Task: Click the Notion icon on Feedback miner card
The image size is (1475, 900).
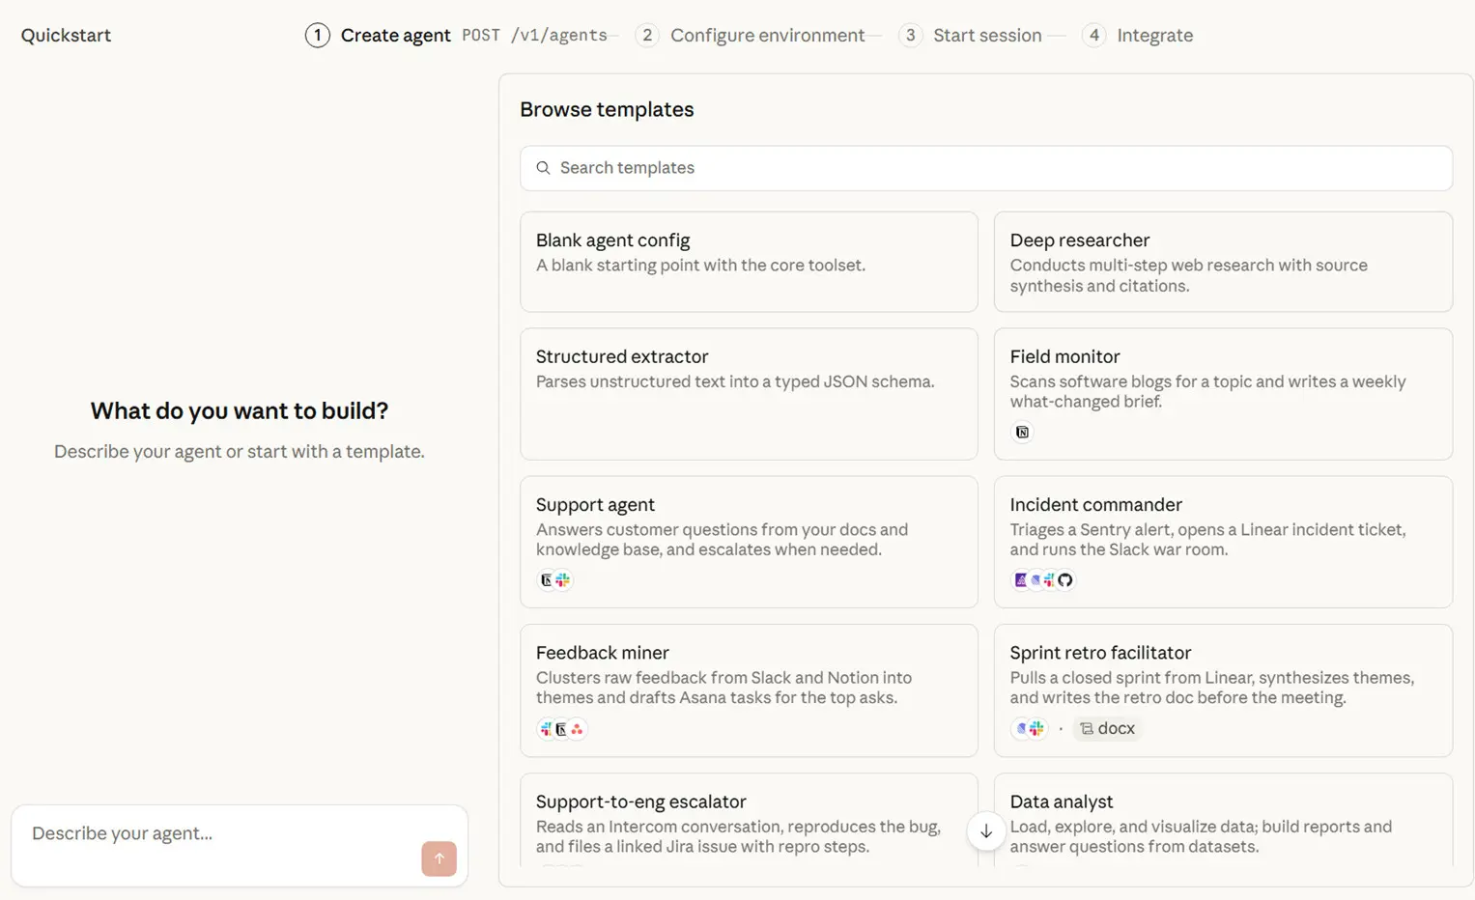Action: click(x=561, y=729)
